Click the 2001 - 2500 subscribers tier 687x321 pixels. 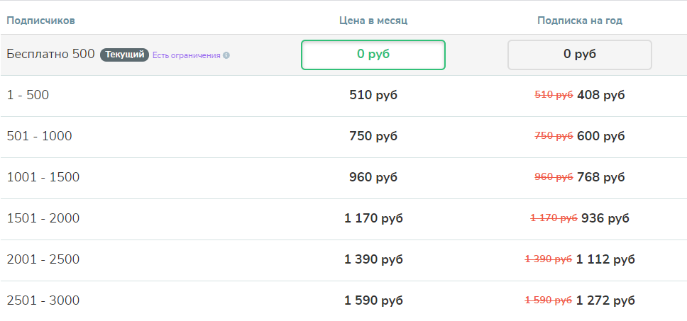click(43, 259)
